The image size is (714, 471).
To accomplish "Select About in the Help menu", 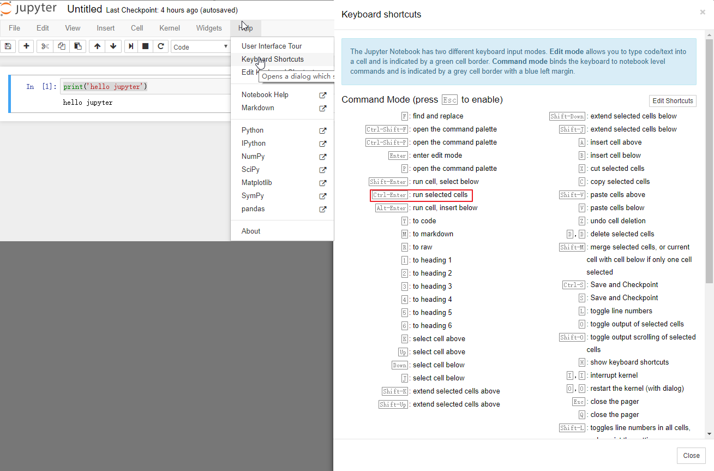I will 251,231.
